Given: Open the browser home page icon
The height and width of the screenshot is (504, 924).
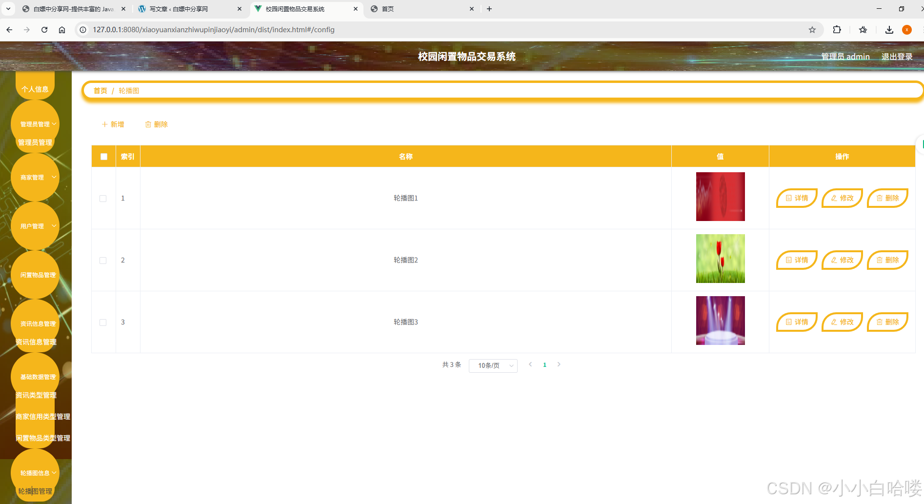Looking at the screenshot, I should [62, 30].
